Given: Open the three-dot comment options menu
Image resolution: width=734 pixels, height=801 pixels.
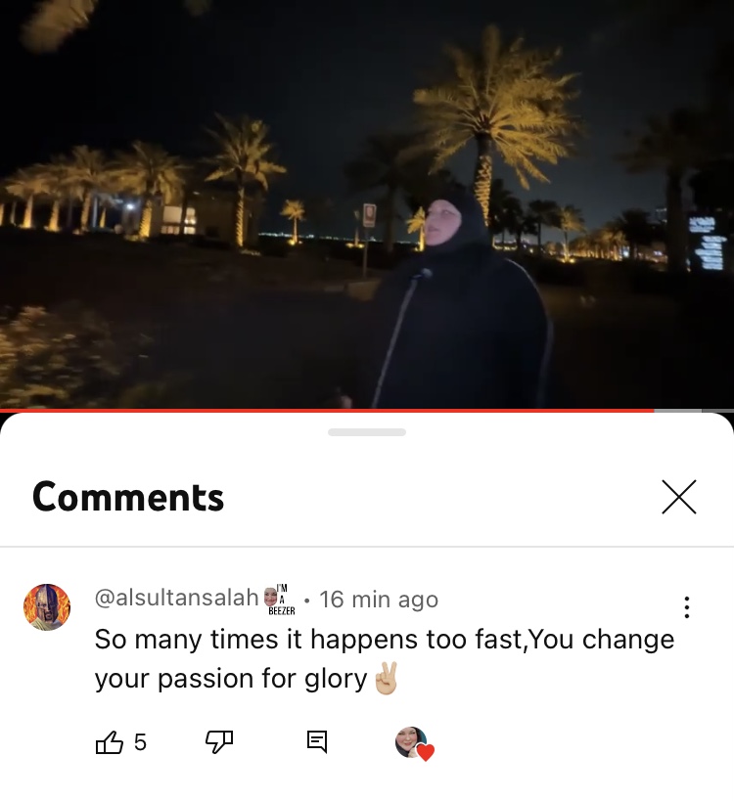Looking at the screenshot, I should coord(686,607).
